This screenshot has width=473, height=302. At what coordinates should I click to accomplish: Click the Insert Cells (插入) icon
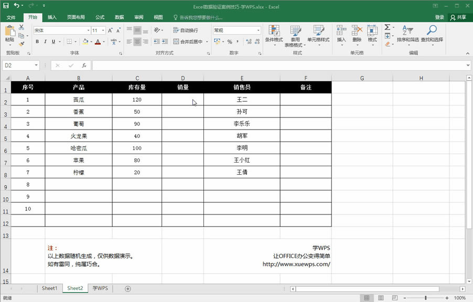coord(341,30)
